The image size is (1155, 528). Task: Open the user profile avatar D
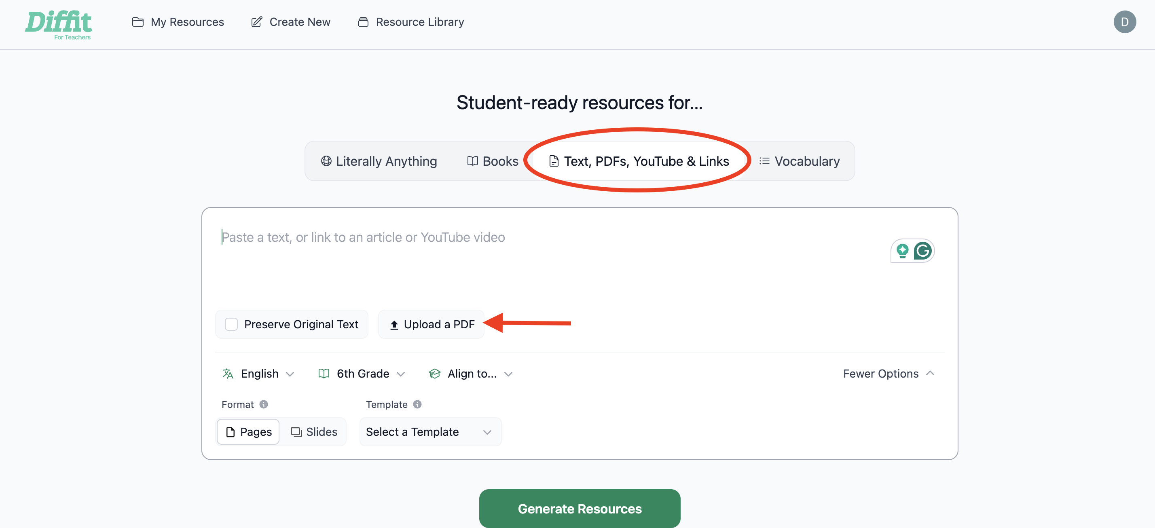[x=1125, y=22]
